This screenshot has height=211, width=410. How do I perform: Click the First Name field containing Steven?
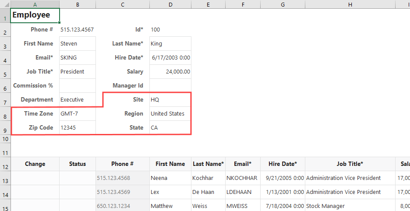(77, 44)
